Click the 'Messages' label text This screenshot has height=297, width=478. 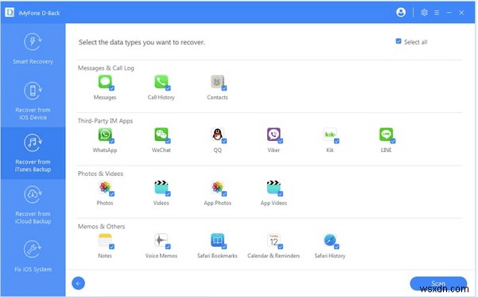[x=105, y=97]
